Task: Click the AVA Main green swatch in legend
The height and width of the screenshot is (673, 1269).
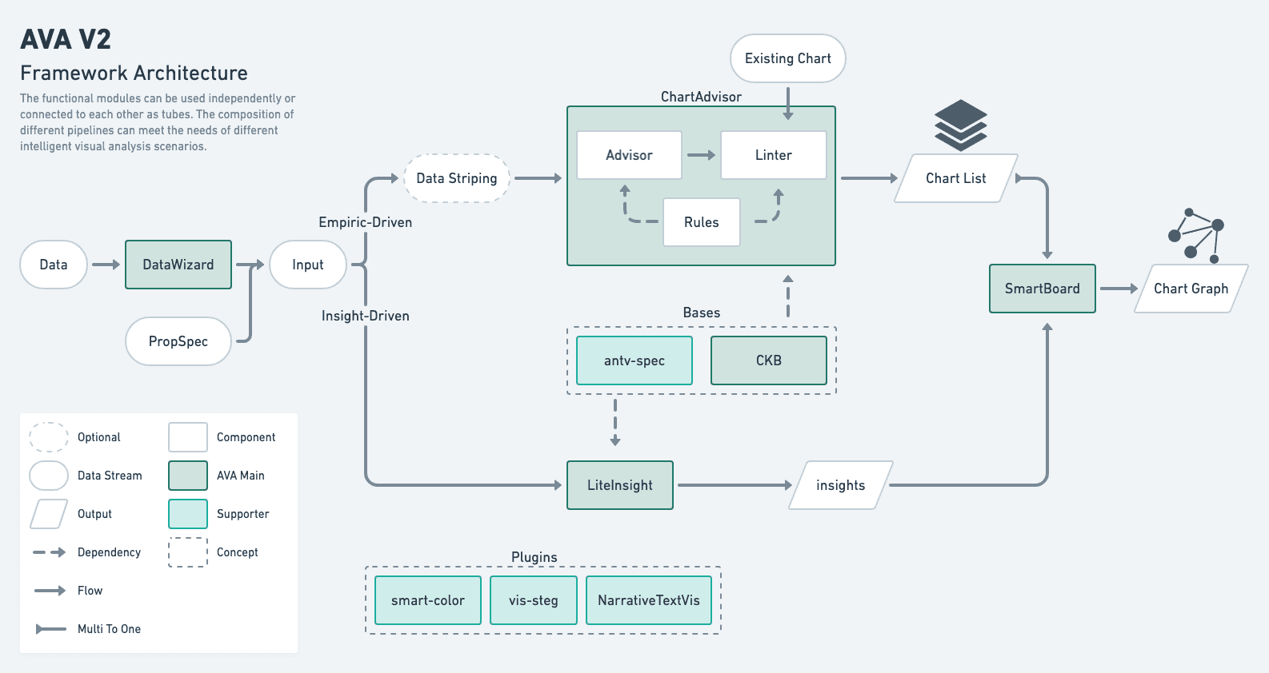Action: point(188,476)
